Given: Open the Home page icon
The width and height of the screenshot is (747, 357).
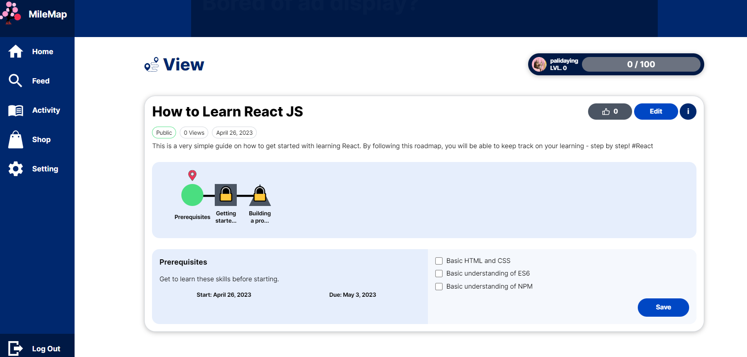Looking at the screenshot, I should [x=16, y=52].
